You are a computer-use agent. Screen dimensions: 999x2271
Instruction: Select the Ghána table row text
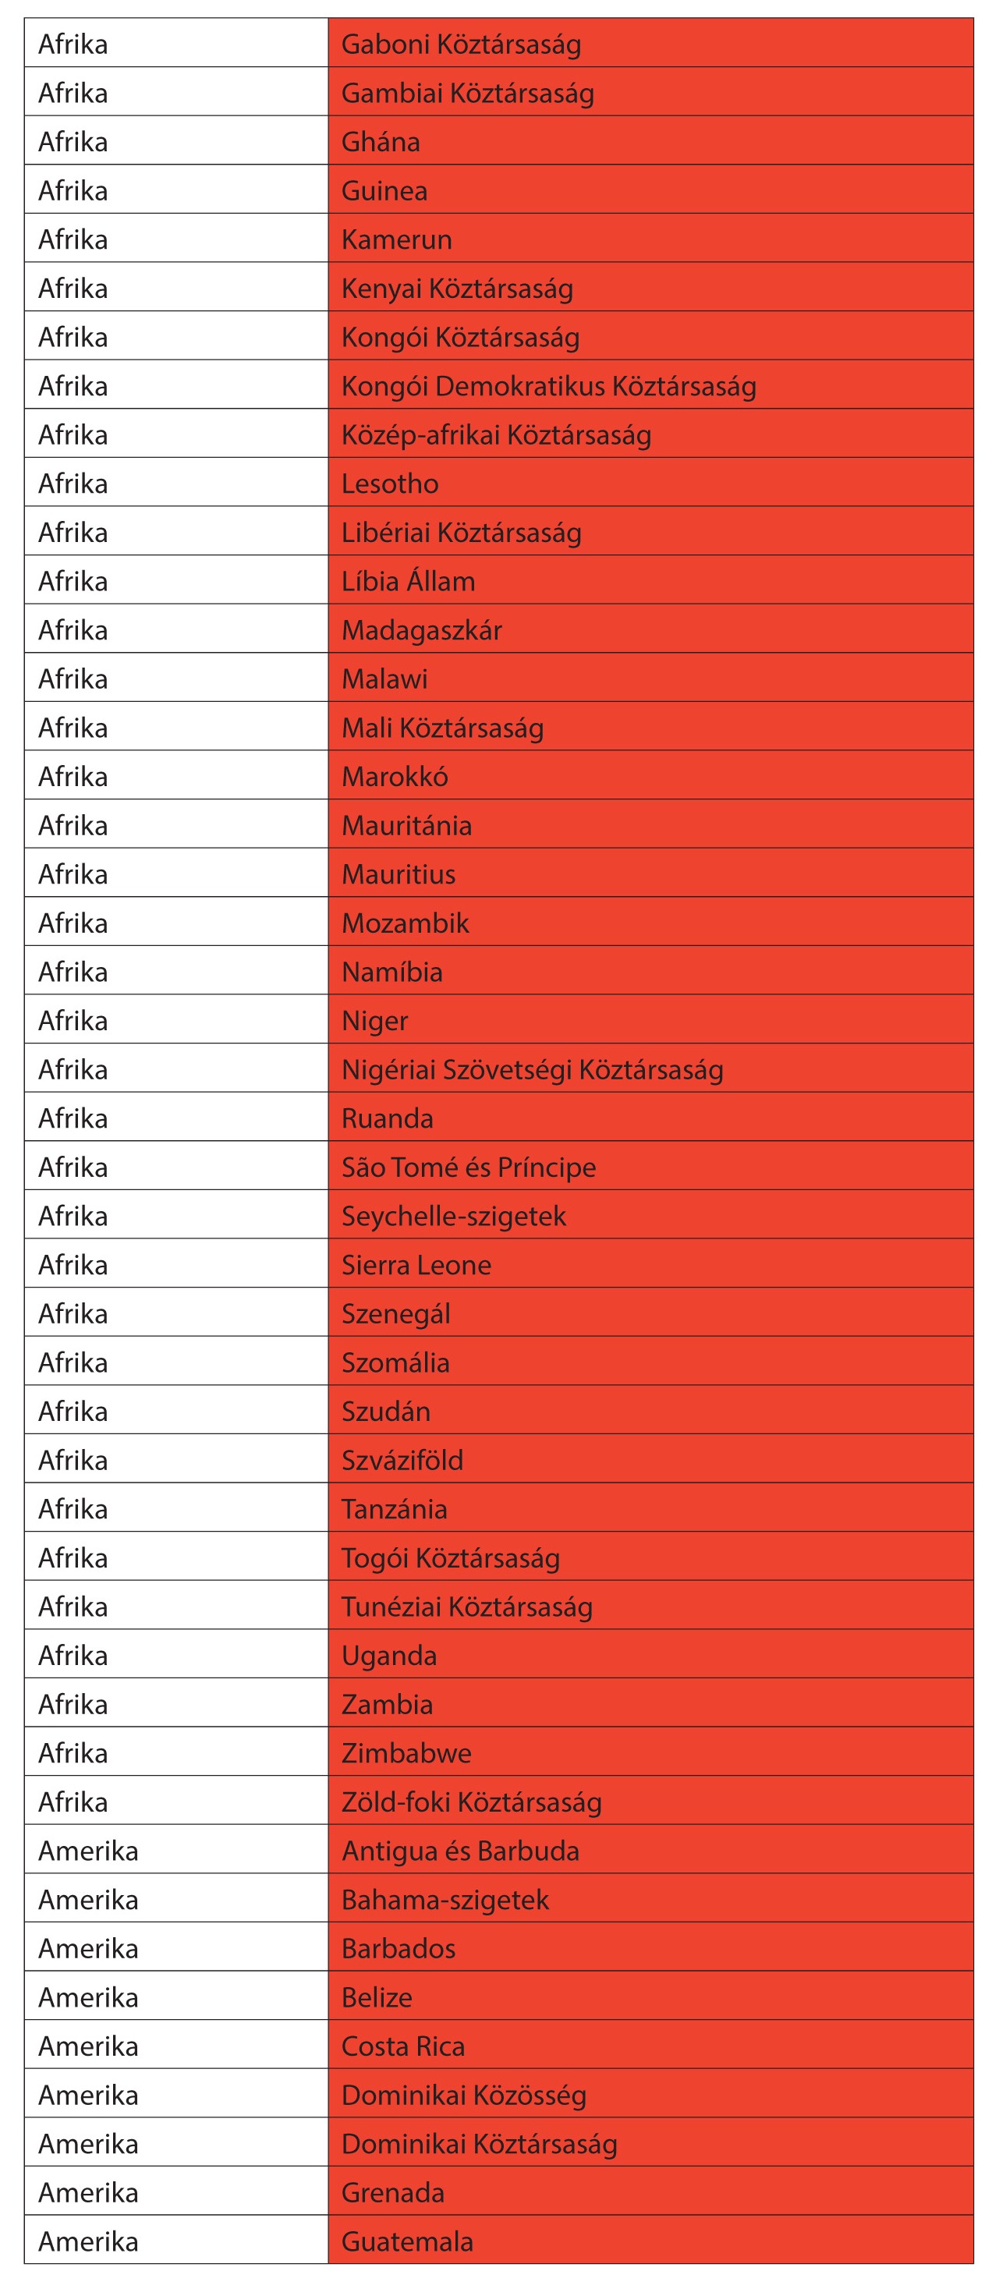click(x=381, y=142)
